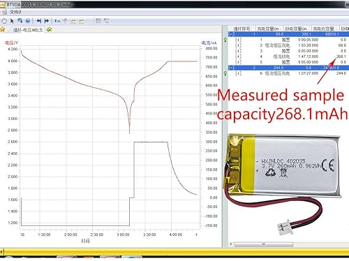Click the 恒流放电 step 4 label
This screenshot has width=349, height=261.
click(x=281, y=57)
